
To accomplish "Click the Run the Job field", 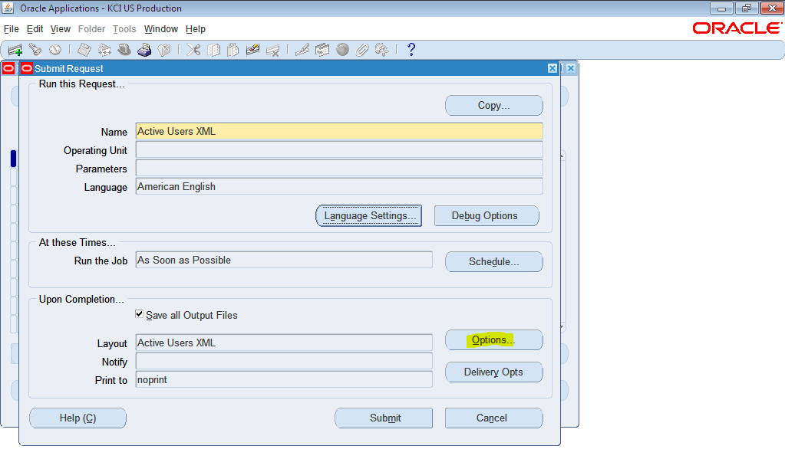I will tap(284, 260).
